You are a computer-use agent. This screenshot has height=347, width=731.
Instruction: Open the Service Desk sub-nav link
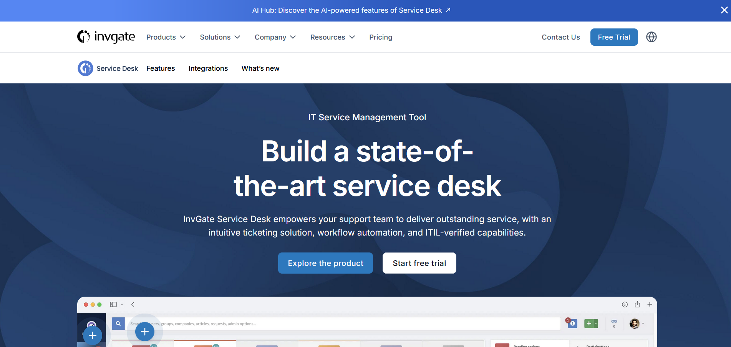117,68
